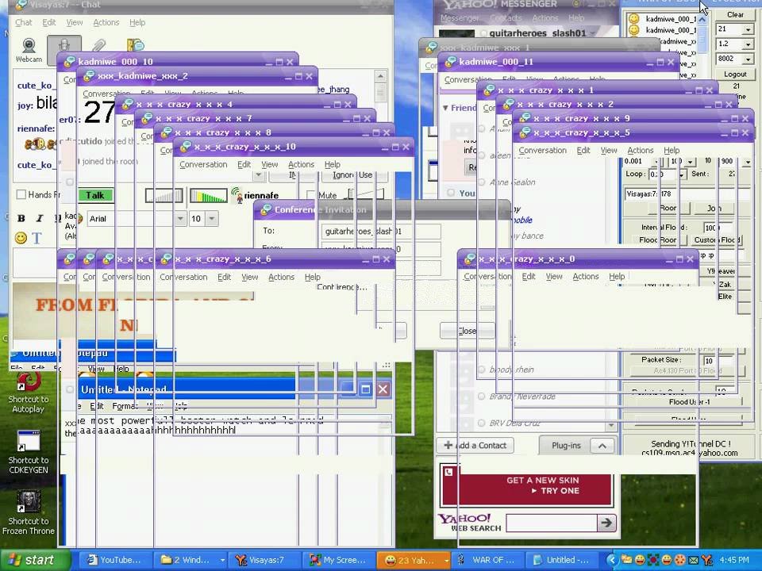
Task: Click the Yahoo web search go arrow
Action: (x=606, y=523)
